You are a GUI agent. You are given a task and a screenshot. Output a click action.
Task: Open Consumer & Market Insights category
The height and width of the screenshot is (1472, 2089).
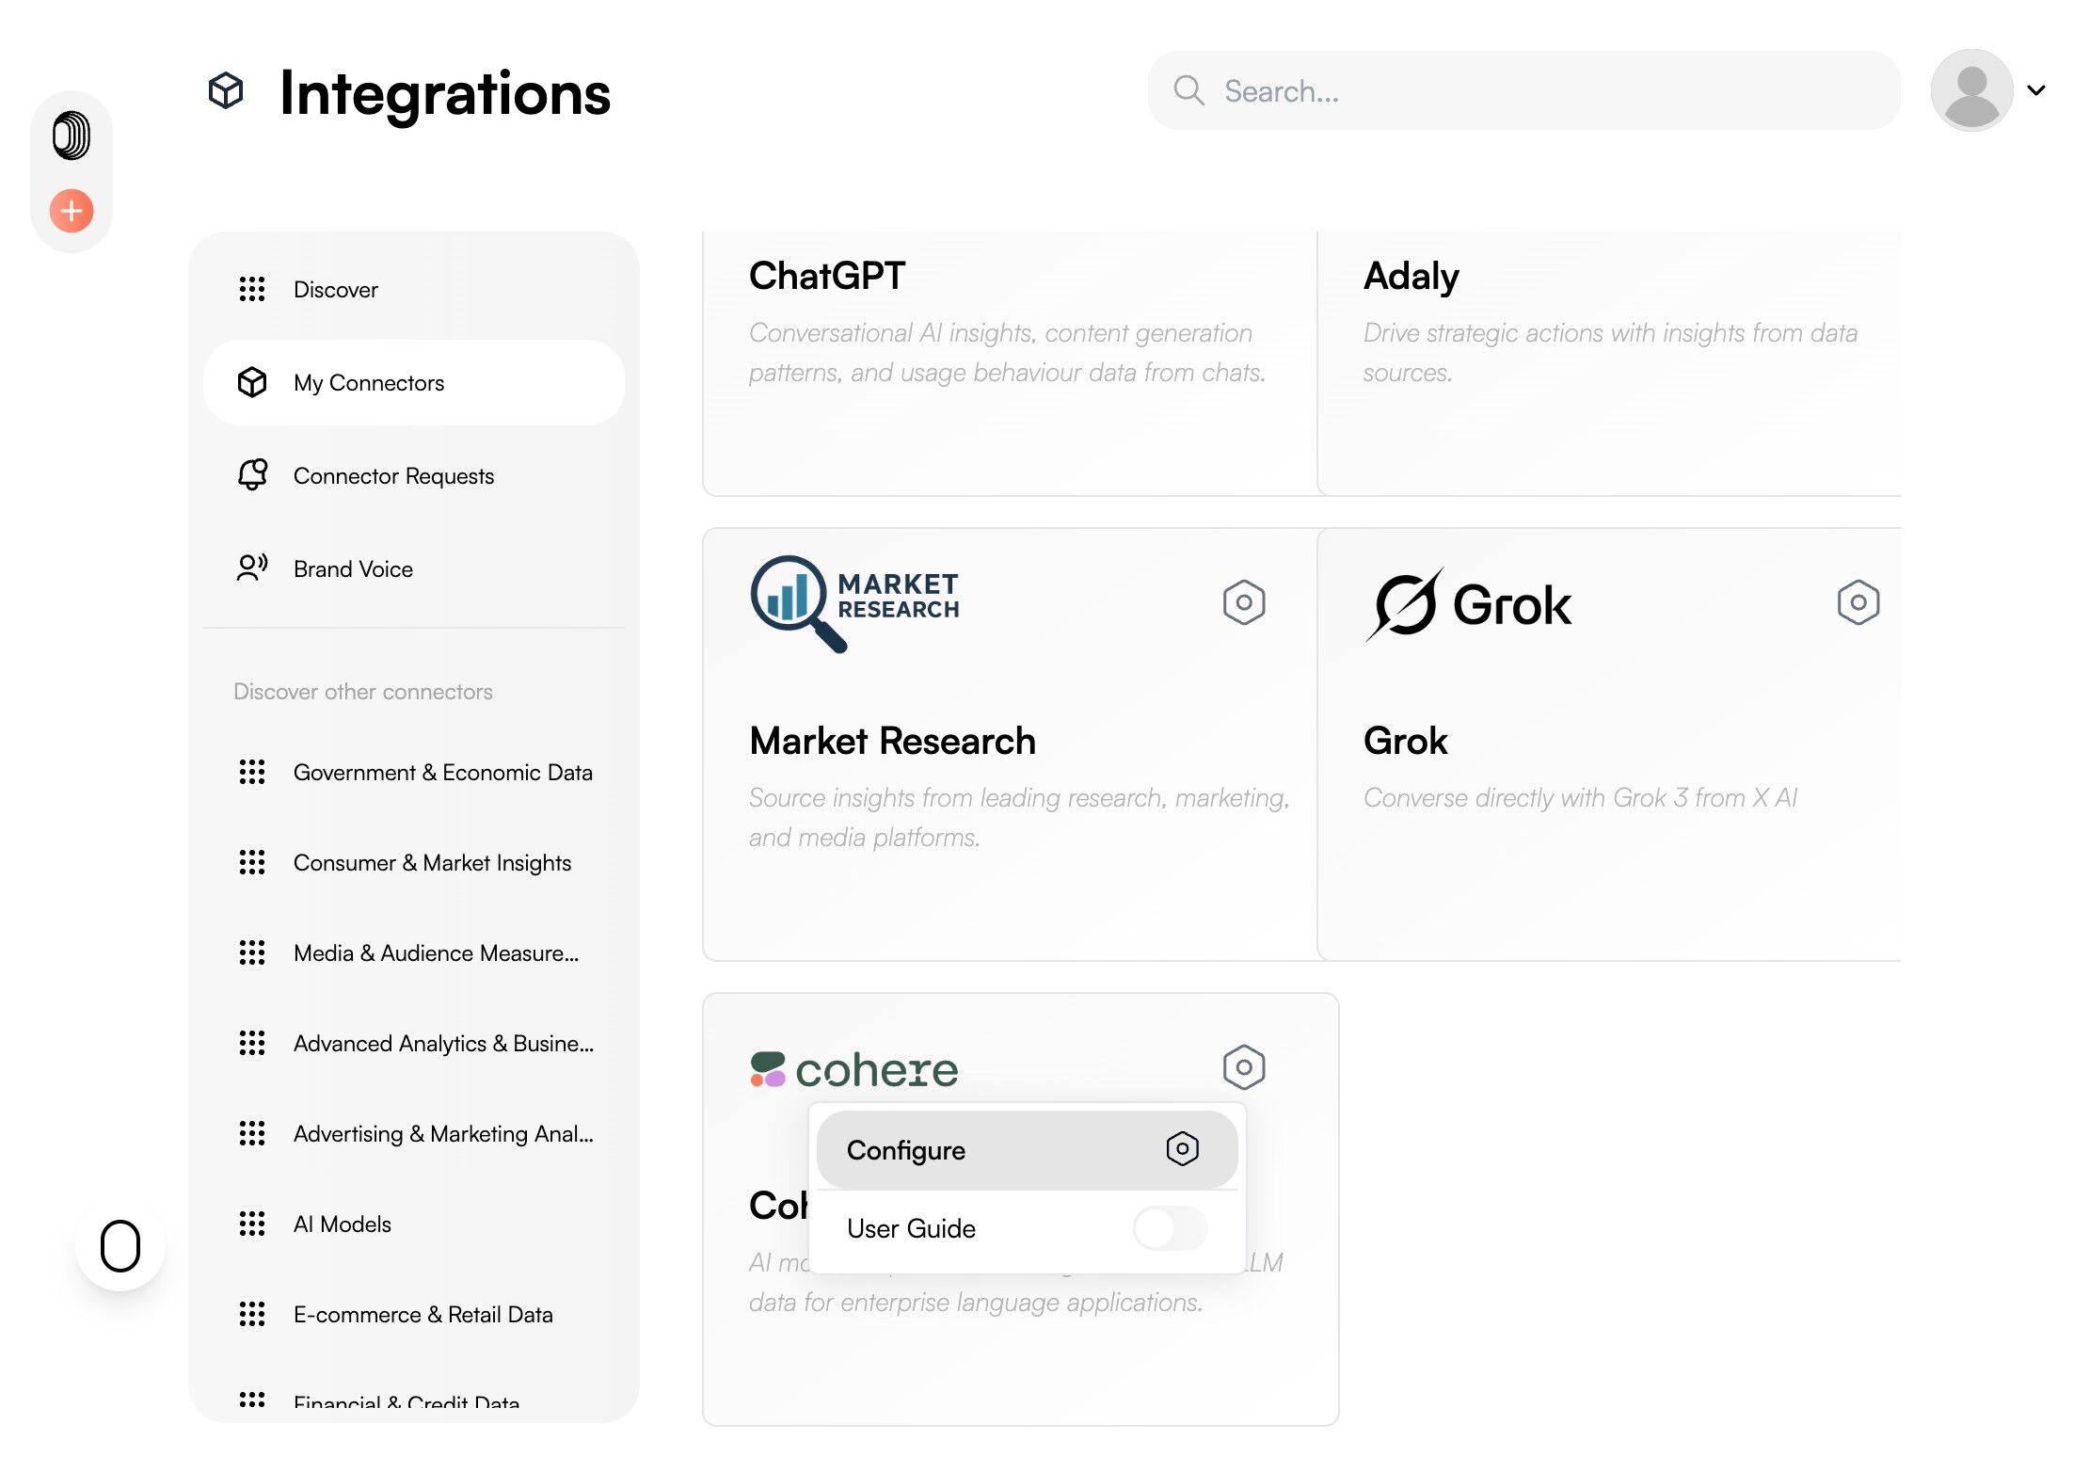[x=432, y=863]
